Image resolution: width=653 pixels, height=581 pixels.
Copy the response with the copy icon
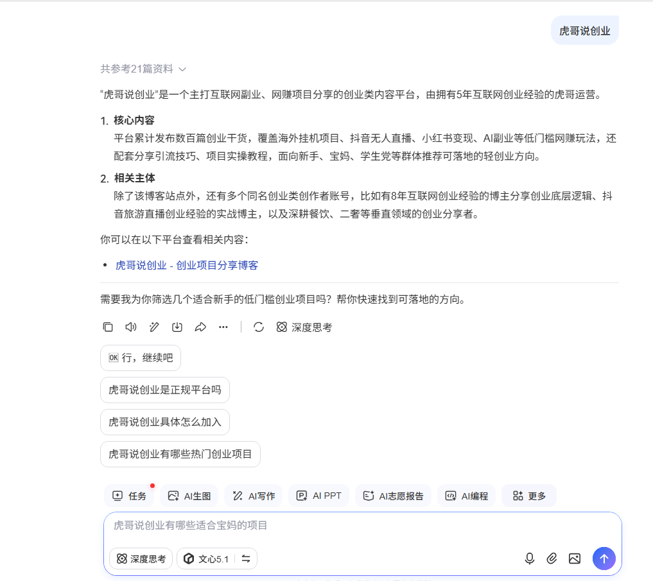click(x=108, y=327)
